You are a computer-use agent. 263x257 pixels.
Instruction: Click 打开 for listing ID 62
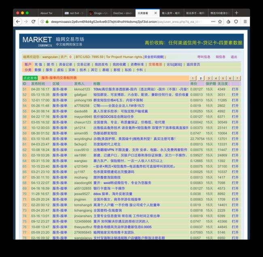(235, 150)
